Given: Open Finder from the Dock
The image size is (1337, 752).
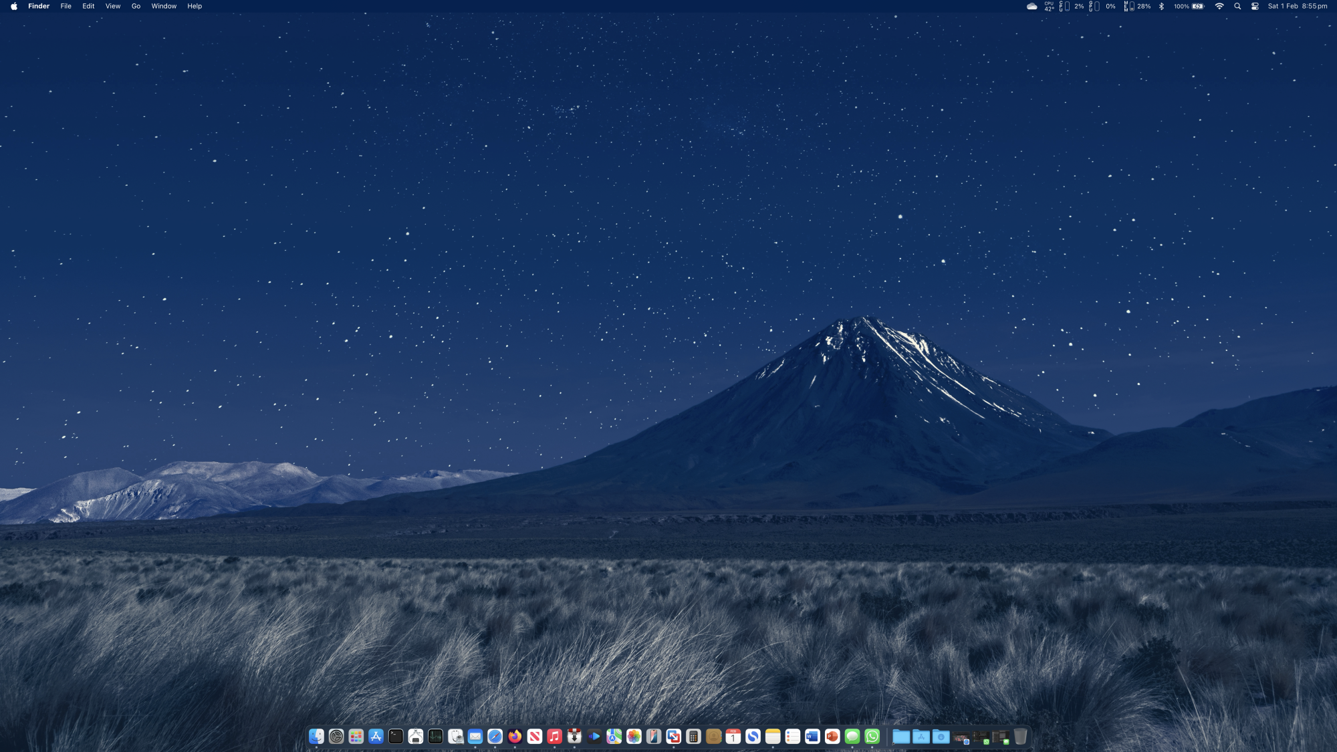Looking at the screenshot, I should tap(316, 737).
